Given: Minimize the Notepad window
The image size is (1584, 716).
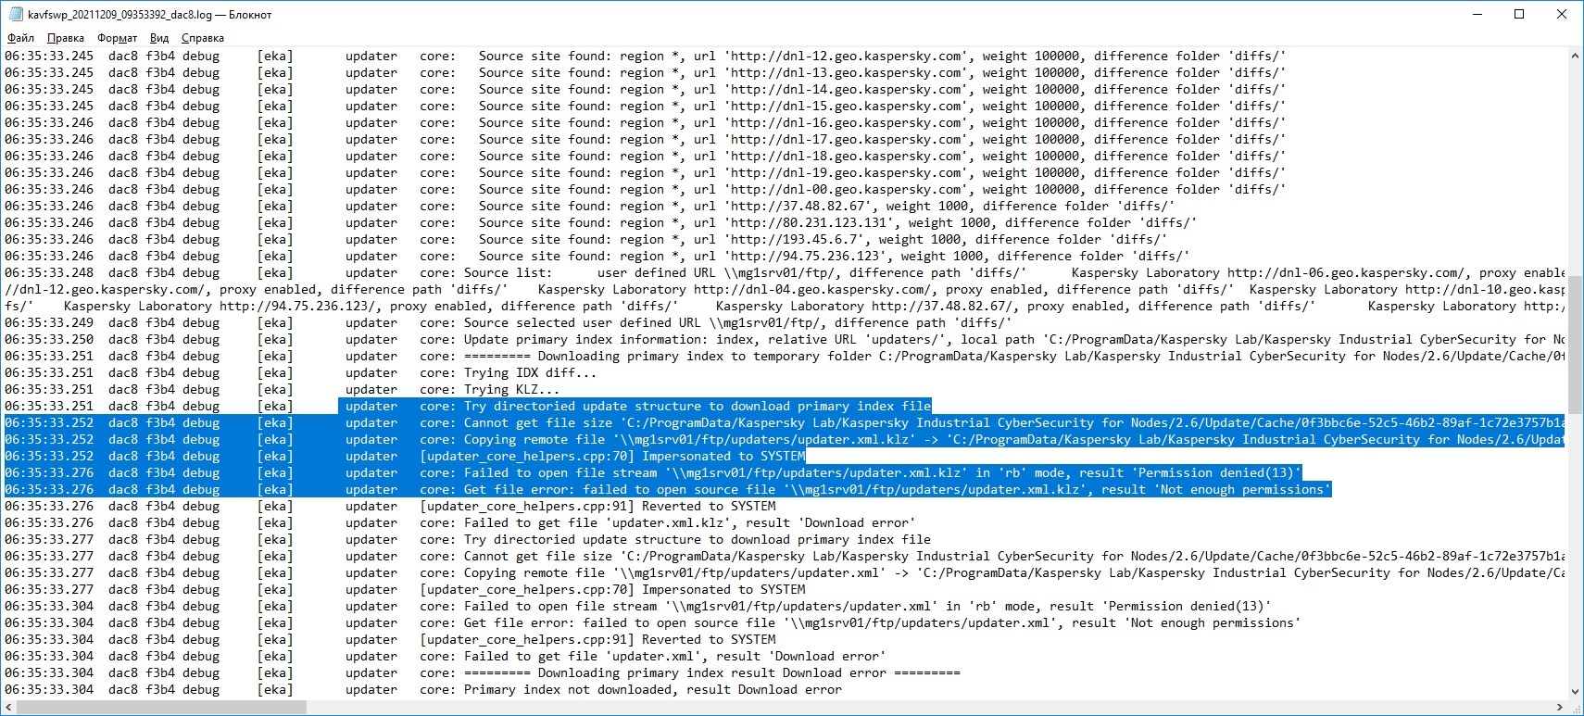Looking at the screenshot, I should 1477,14.
